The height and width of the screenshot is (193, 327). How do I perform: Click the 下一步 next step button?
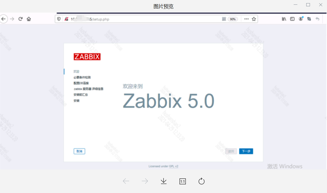pyautogui.click(x=246, y=151)
